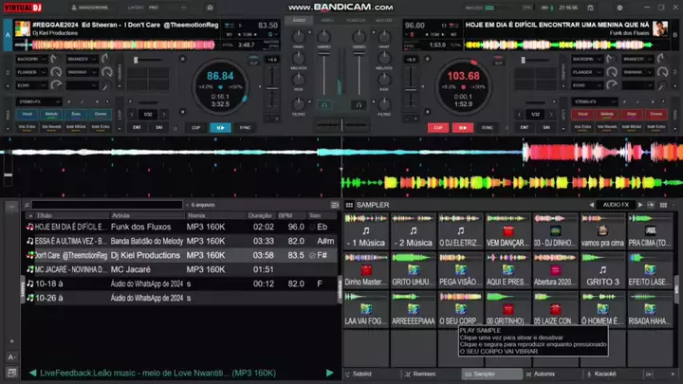Open the ECHO effect dropdown on deck A
The image size is (683, 384).
[x=31, y=85]
